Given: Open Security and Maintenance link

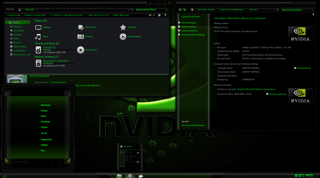Looking at the screenshot, I should tap(193, 125).
